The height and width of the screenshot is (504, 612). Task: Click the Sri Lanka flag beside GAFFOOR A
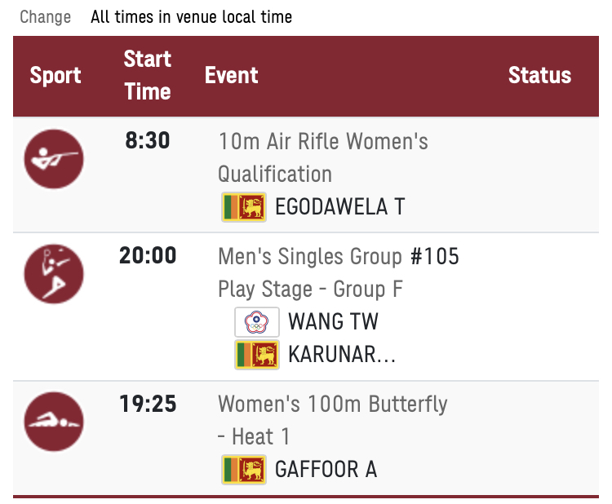point(244,470)
